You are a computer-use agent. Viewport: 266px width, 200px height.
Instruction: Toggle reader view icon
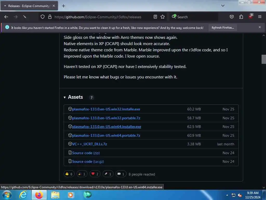[x=155, y=17]
